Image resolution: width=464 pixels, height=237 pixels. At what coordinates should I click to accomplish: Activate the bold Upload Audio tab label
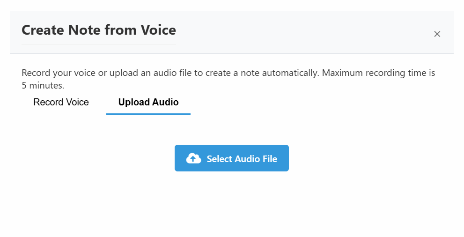[148, 102]
